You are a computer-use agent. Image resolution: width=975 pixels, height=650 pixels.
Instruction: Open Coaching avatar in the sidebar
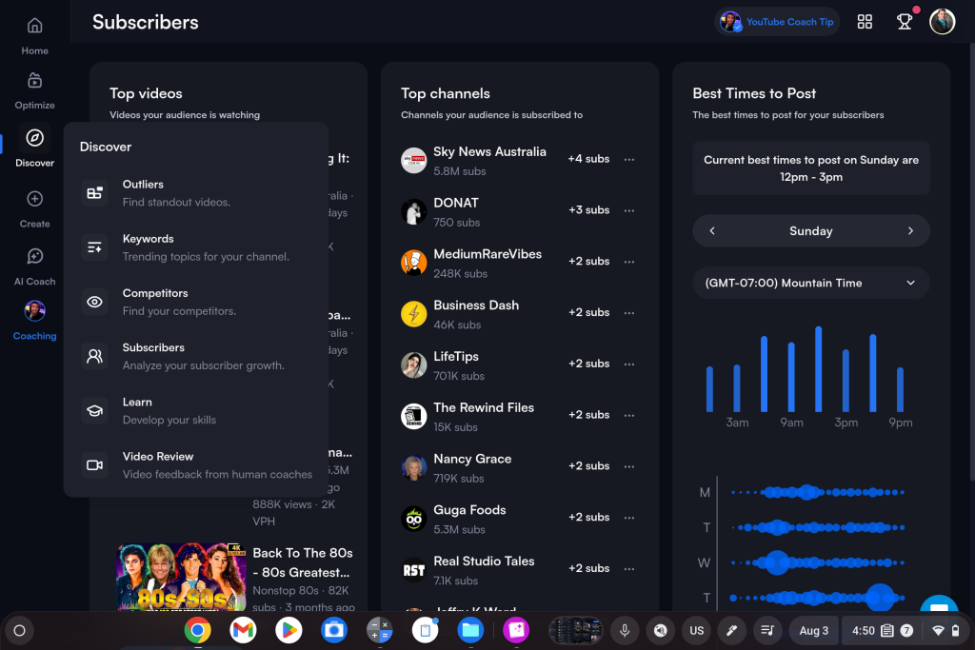35,310
